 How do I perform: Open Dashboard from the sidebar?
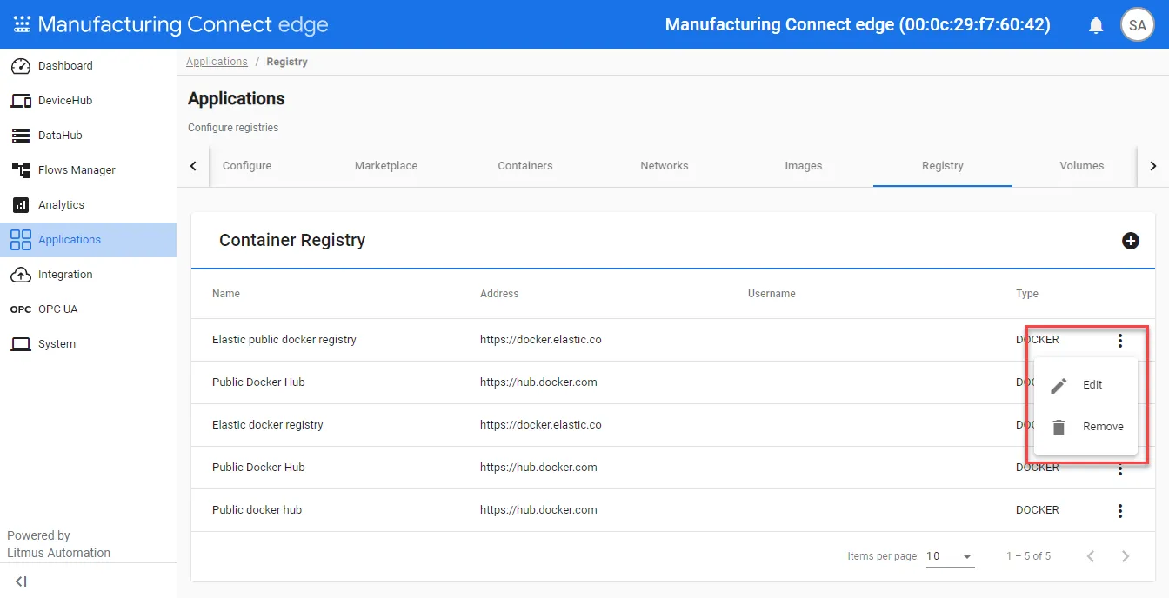click(88, 66)
